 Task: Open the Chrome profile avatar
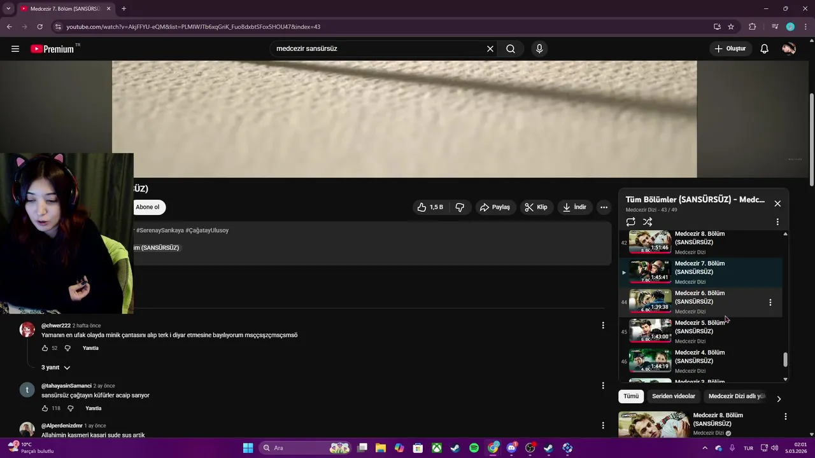pos(790,27)
